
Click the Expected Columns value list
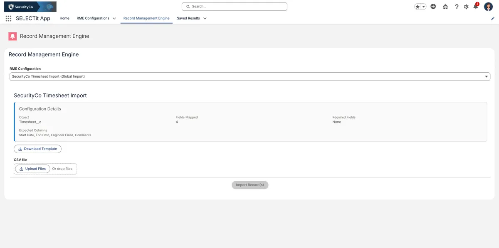coord(55,135)
